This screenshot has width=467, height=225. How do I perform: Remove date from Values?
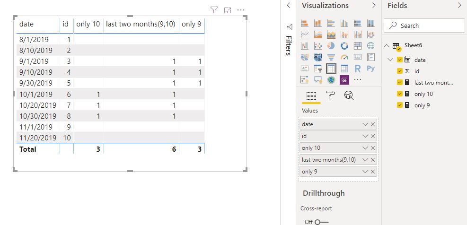pos(373,124)
